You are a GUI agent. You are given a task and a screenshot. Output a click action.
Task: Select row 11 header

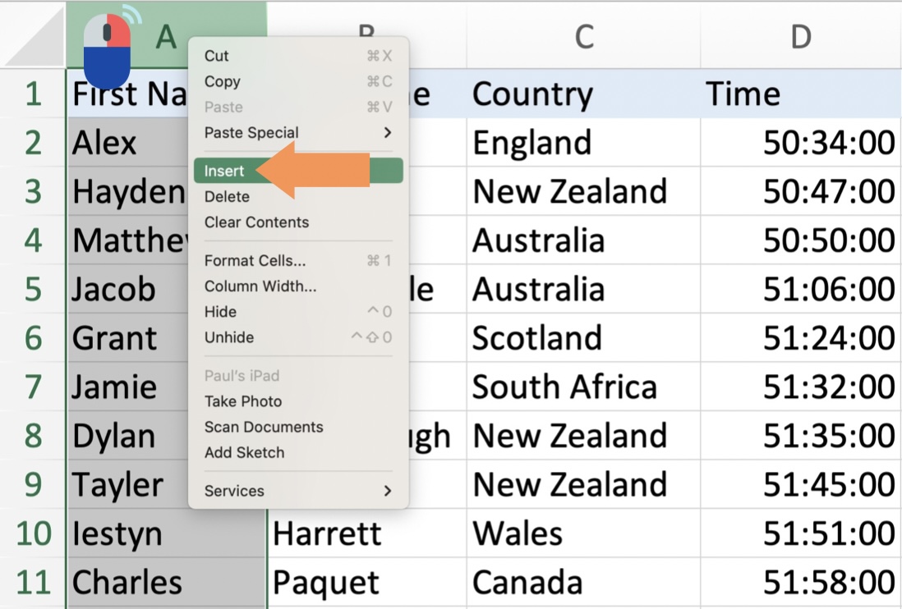pyautogui.click(x=33, y=582)
